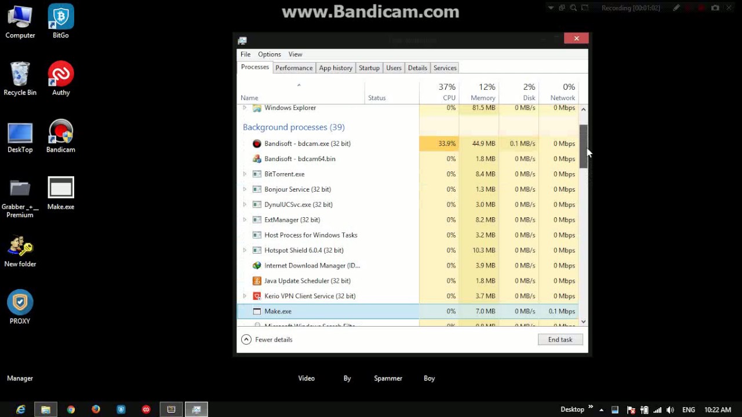This screenshot has width=742, height=417.
Task: Collapse view with Fewer details
Action: tap(267, 339)
